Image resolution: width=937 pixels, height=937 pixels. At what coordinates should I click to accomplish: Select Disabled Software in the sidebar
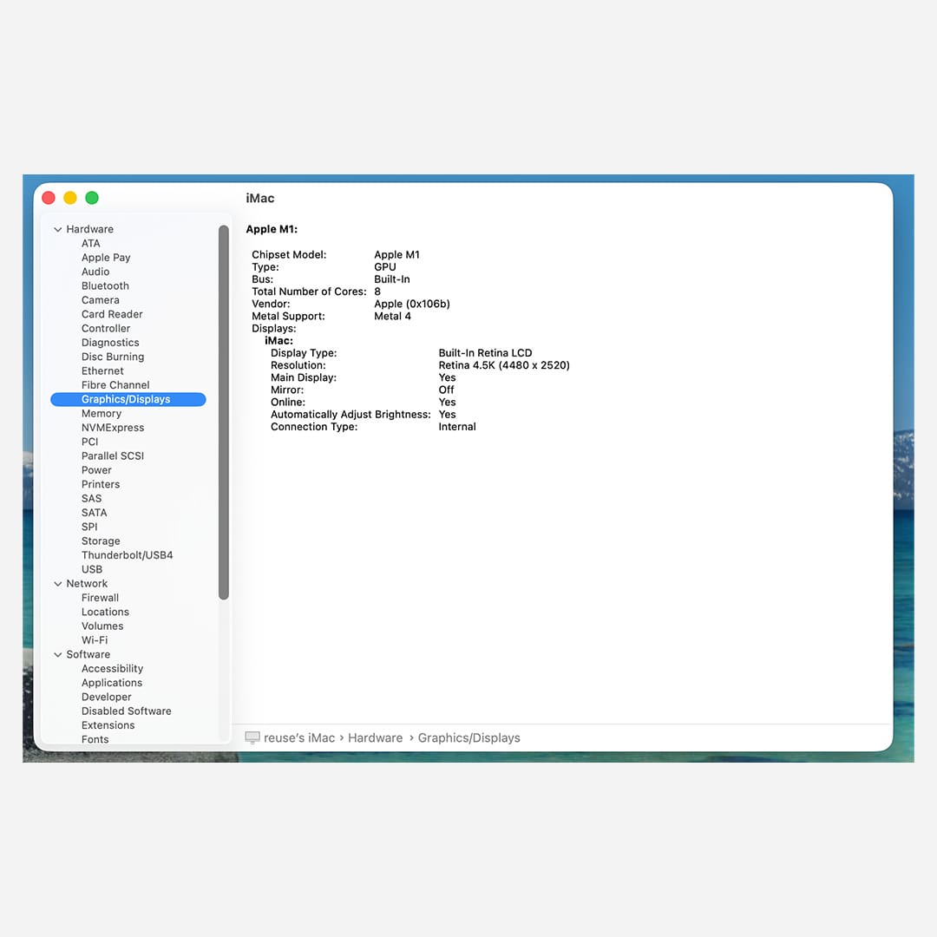(x=126, y=711)
